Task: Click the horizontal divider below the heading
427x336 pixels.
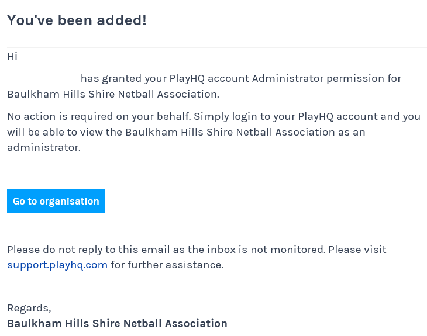Action: [217, 47]
